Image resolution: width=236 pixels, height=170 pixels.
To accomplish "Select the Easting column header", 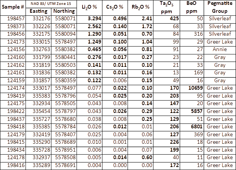I will 39,11.
